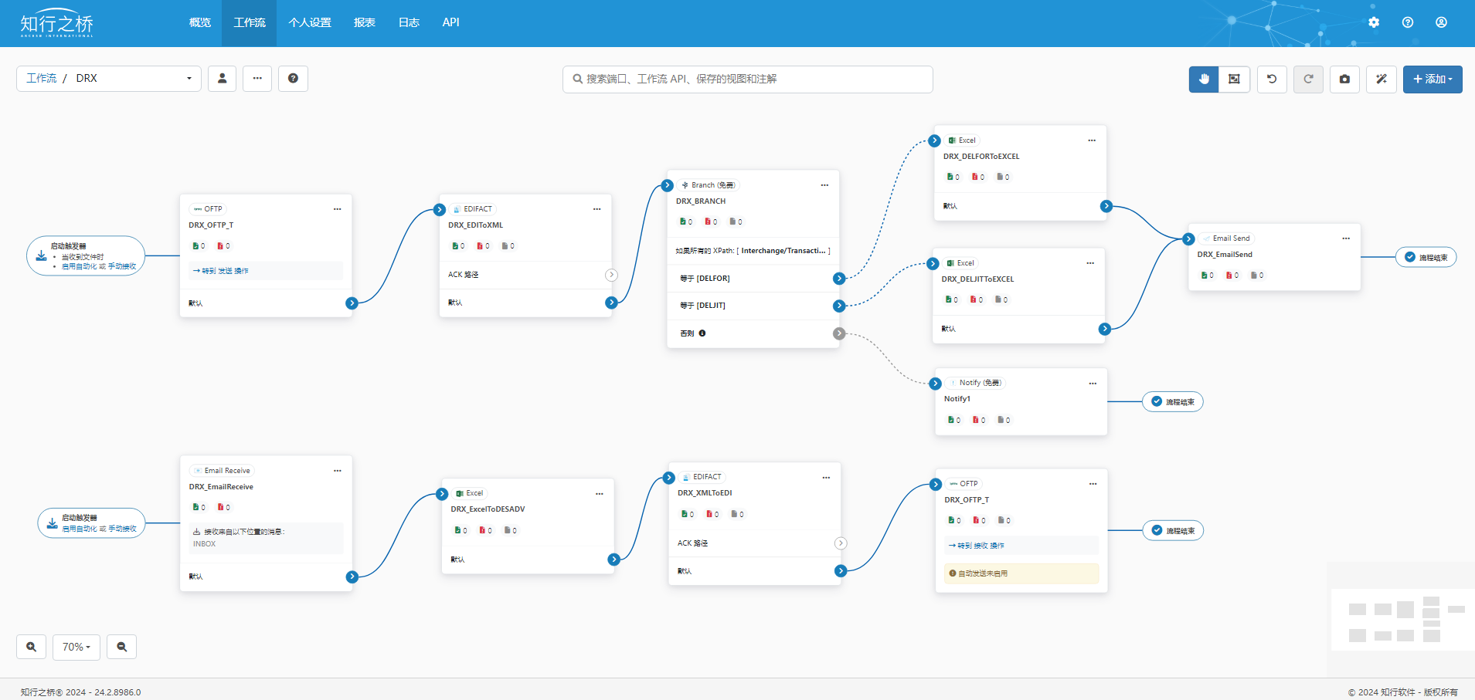Take a snapshot with camera icon
The height and width of the screenshot is (700, 1475).
point(1344,79)
